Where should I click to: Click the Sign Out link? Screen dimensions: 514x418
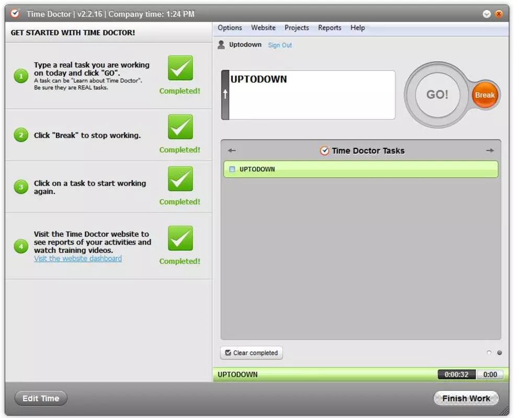(x=280, y=45)
